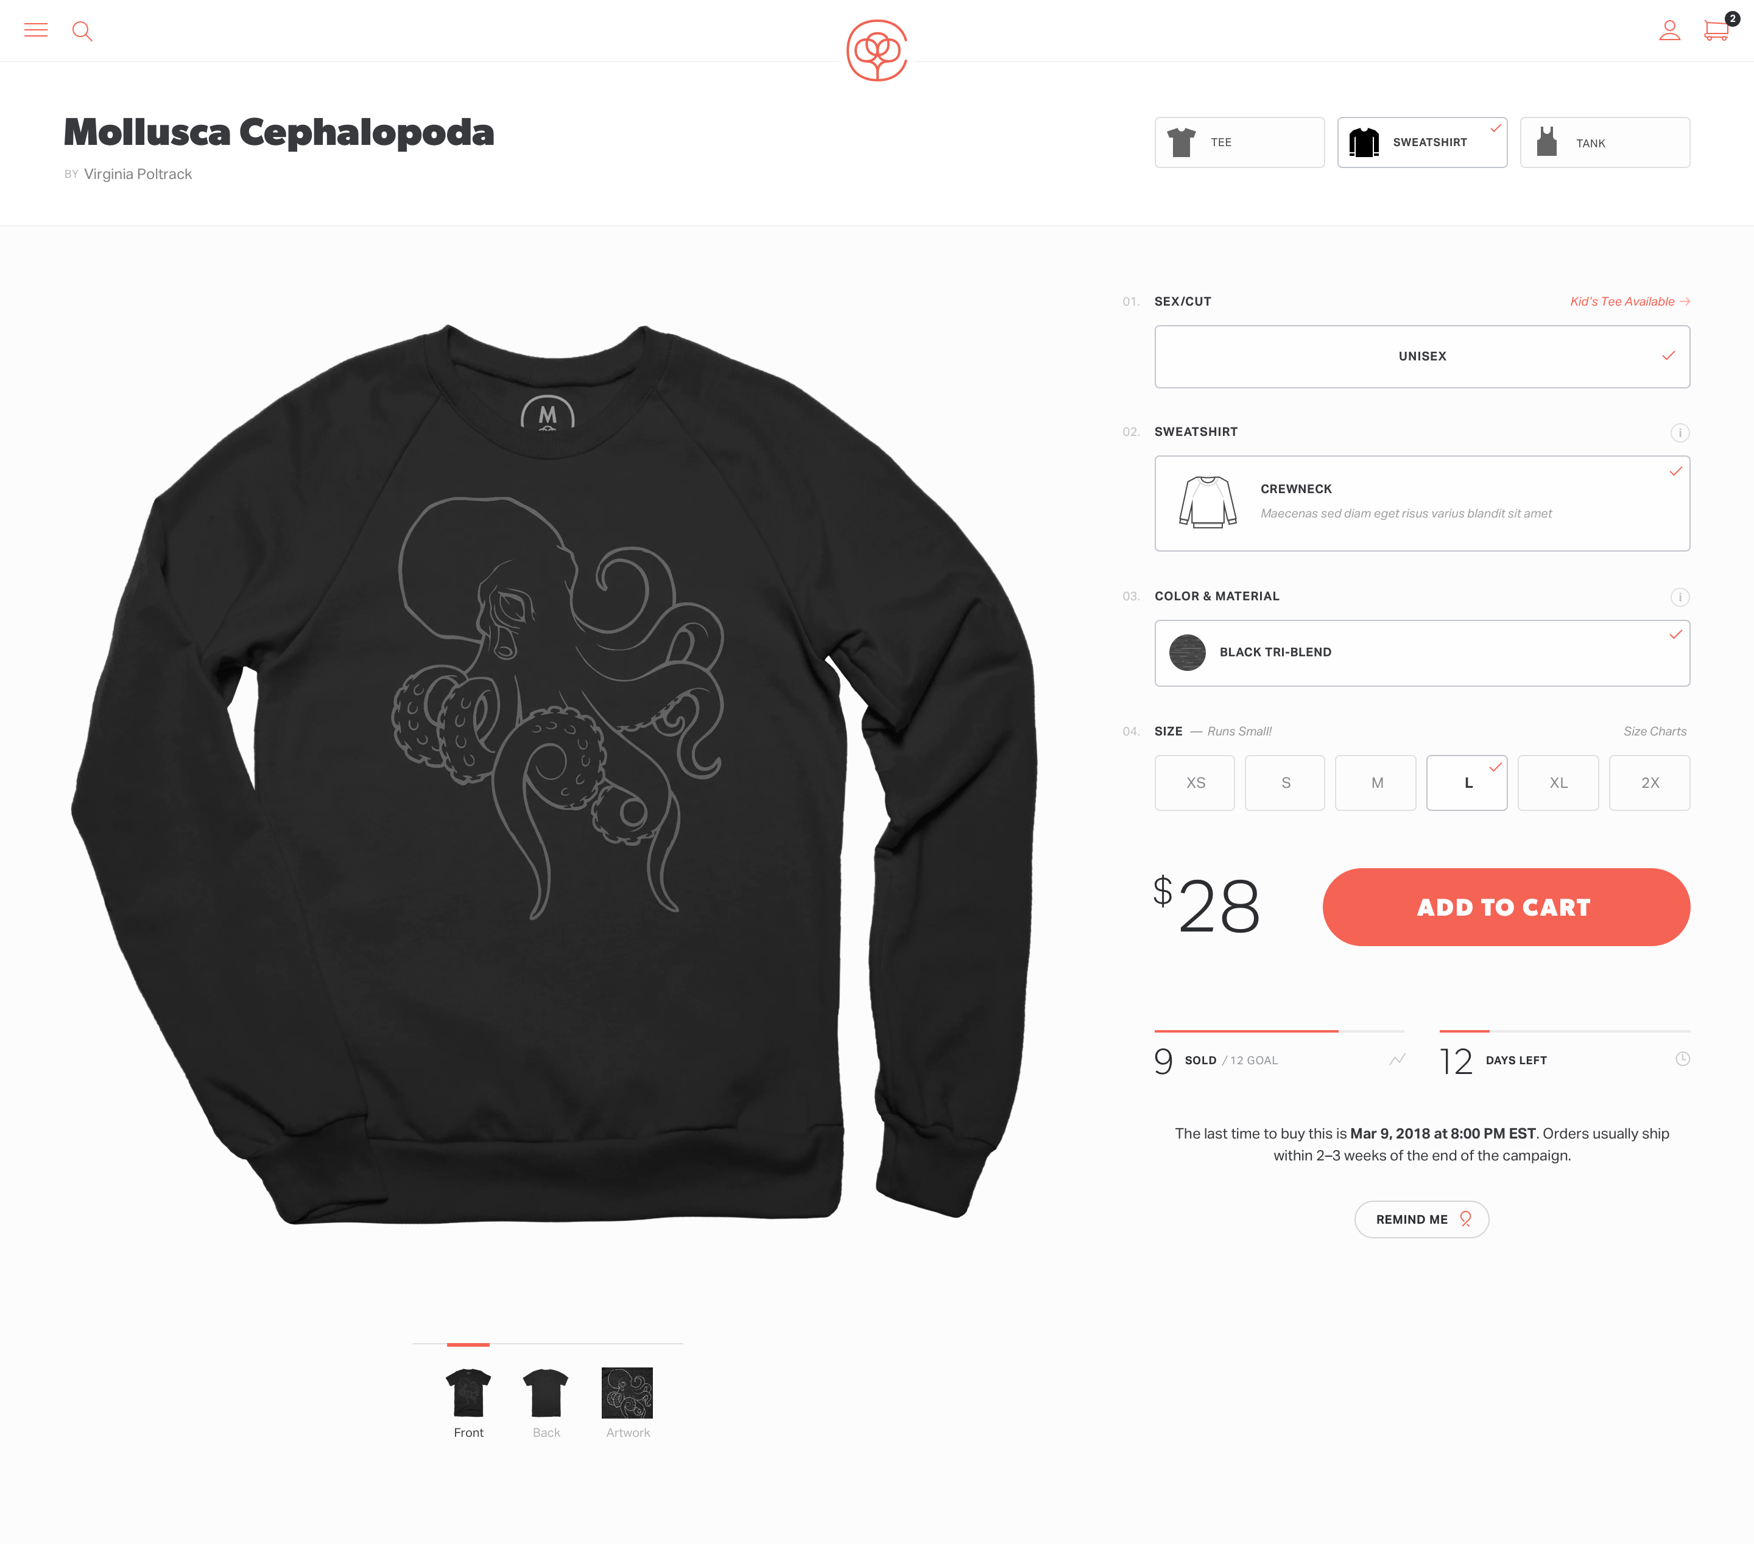Click the sales trend graph icon
Screen dimensions: 1754x1544
pyautogui.click(x=1397, y=1059)
